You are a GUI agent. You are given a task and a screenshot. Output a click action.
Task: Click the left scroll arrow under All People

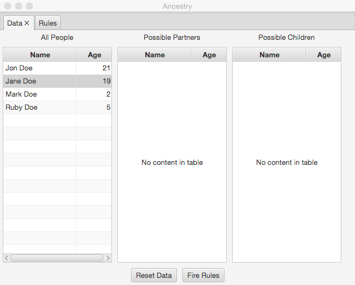(x=7, y=258)
